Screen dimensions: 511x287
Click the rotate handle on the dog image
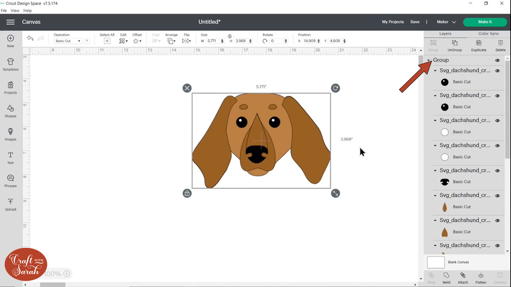click(x=336, y=88)
